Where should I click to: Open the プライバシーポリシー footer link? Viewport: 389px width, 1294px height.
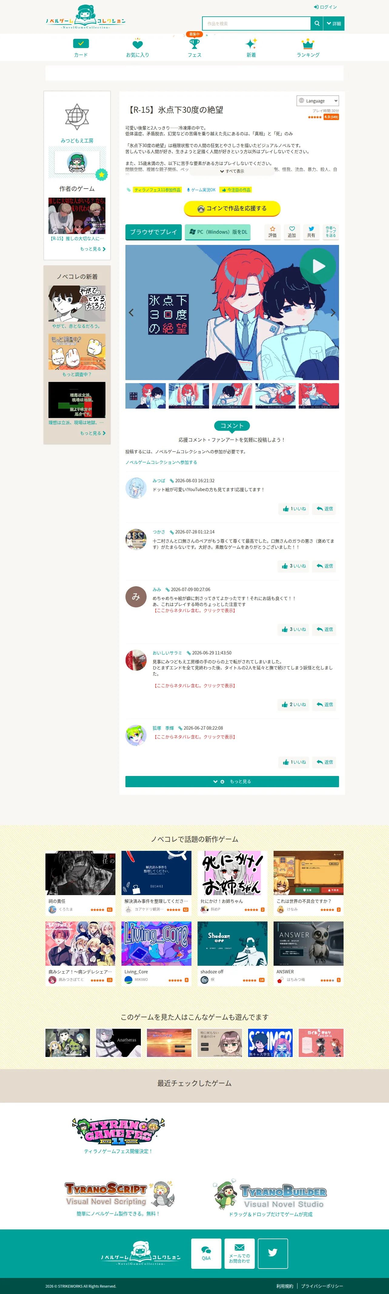322,1286
